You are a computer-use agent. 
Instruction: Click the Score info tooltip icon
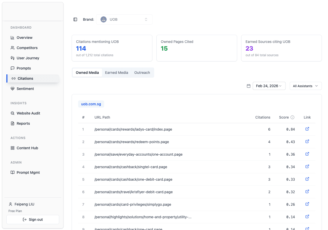click(292, 117)
